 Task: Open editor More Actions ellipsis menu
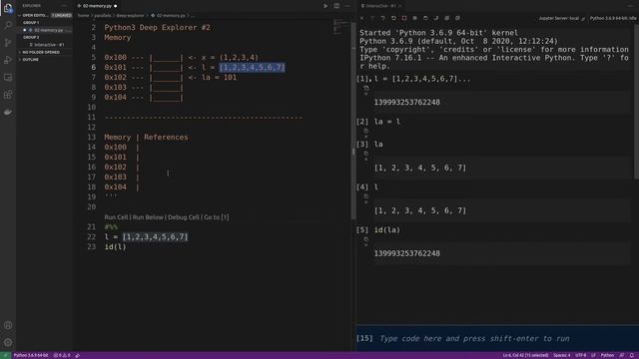pyautogui.click(x=347, y=6)
